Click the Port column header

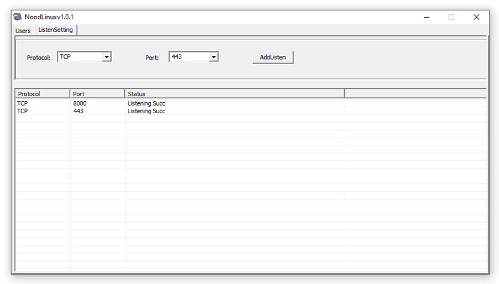97,94
